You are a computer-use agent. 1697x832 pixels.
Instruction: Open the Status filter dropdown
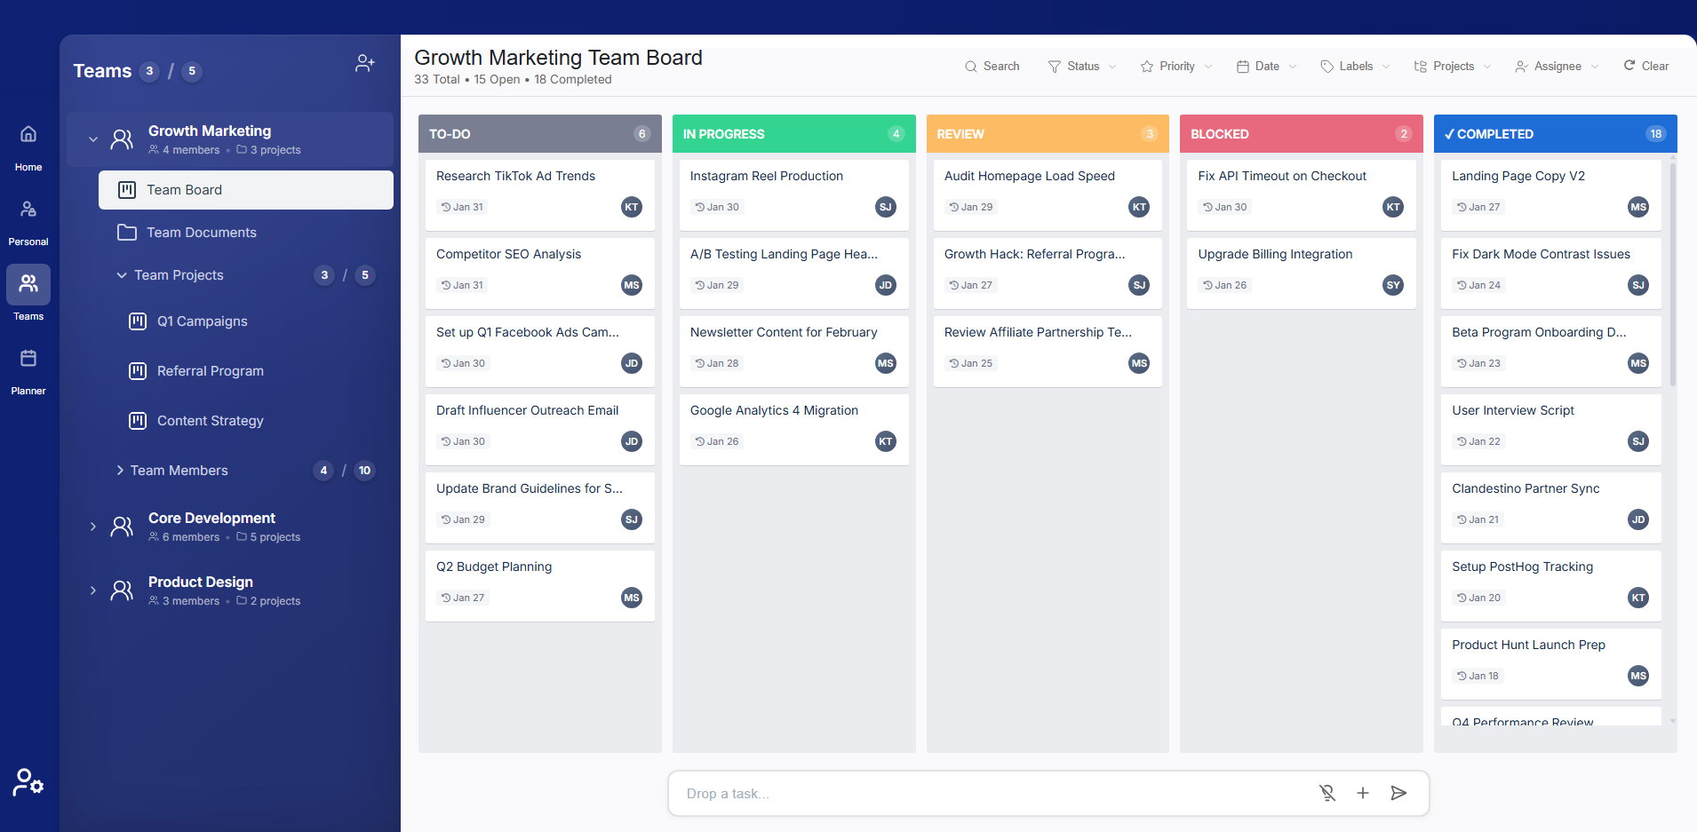coord(1080,66)
